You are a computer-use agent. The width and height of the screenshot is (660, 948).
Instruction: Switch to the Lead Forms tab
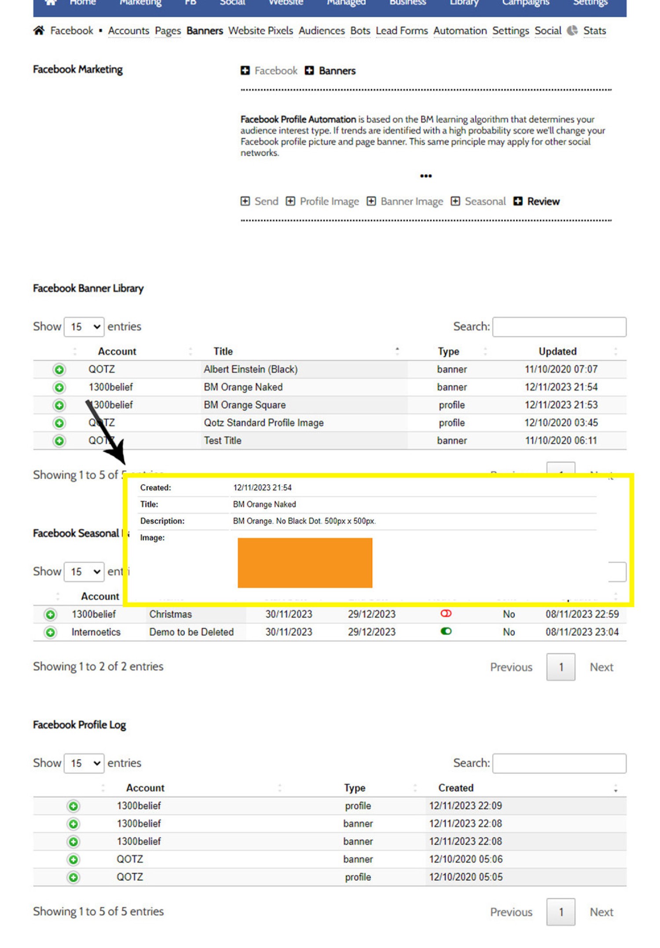pyautogui.click(x=401, y=31)
